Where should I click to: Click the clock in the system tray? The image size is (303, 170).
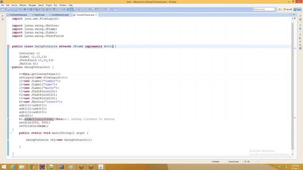tap(295, 167)
